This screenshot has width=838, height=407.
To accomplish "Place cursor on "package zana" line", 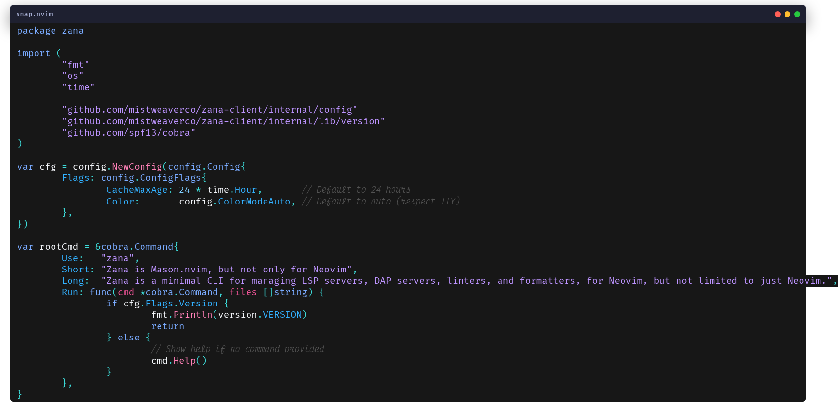I will tap(50, 31).
